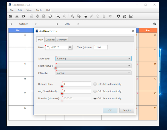
Task: Click the Print toolbar icon
Action: (23, 16)
